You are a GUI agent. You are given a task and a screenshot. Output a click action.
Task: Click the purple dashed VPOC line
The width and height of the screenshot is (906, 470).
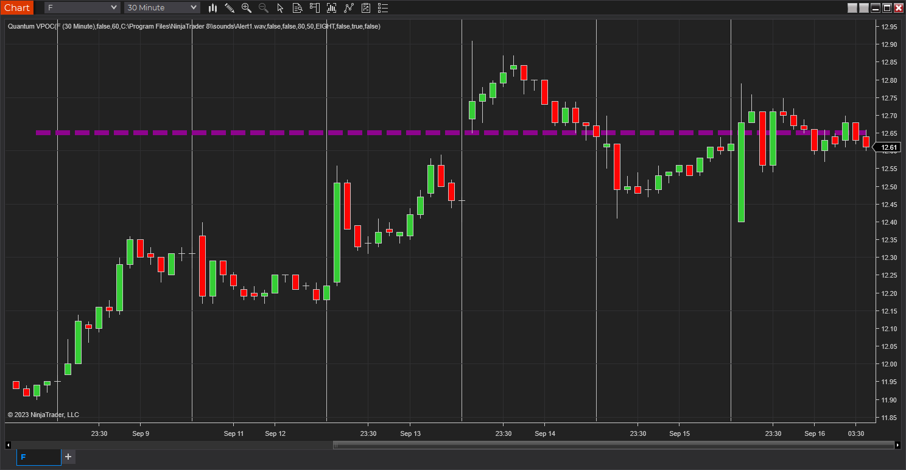451,132
